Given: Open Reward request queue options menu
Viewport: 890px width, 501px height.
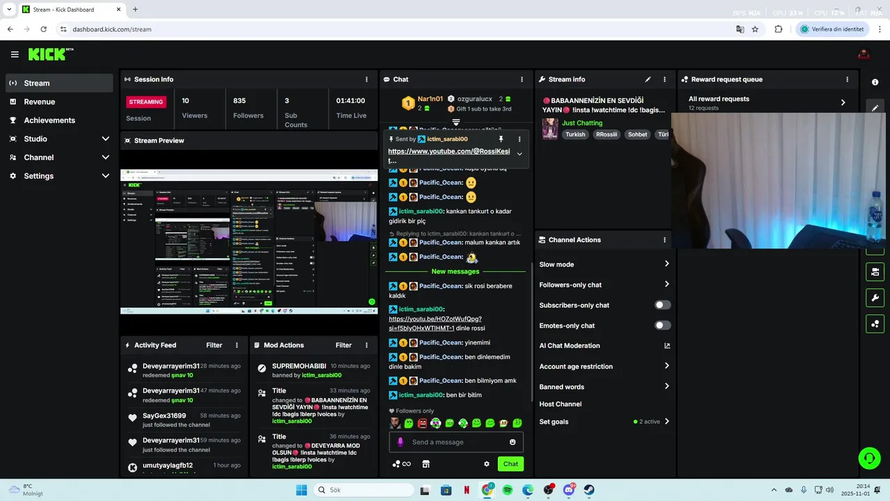Looking at the screenshot, I should click(x=847, y=79).
